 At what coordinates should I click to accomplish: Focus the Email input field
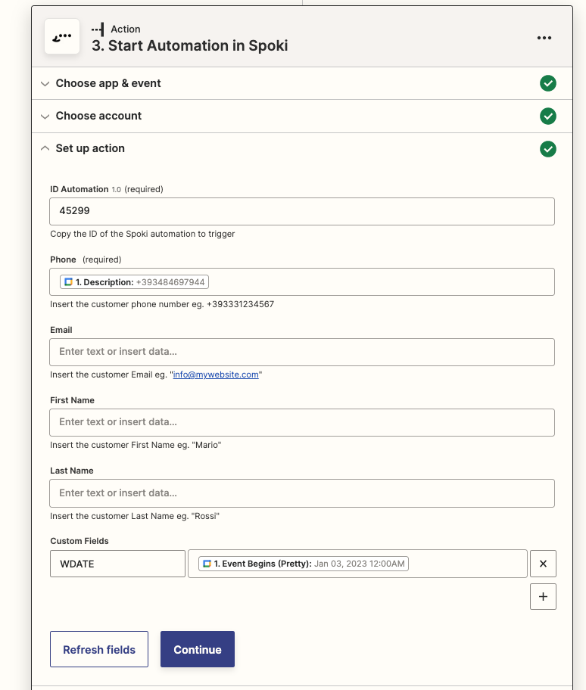pos(301,352)
